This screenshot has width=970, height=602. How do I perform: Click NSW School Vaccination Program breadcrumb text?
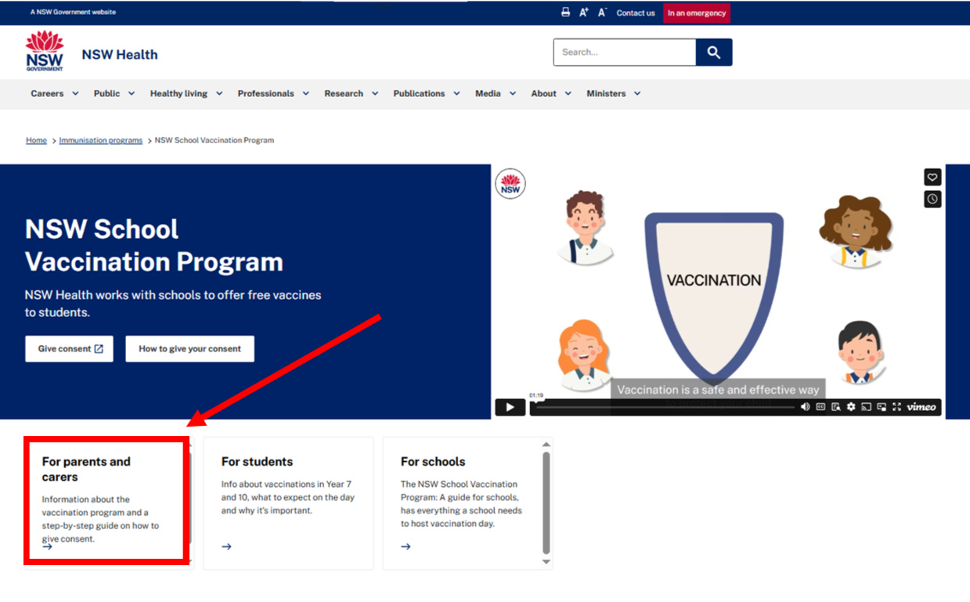(x=215, y=140)
